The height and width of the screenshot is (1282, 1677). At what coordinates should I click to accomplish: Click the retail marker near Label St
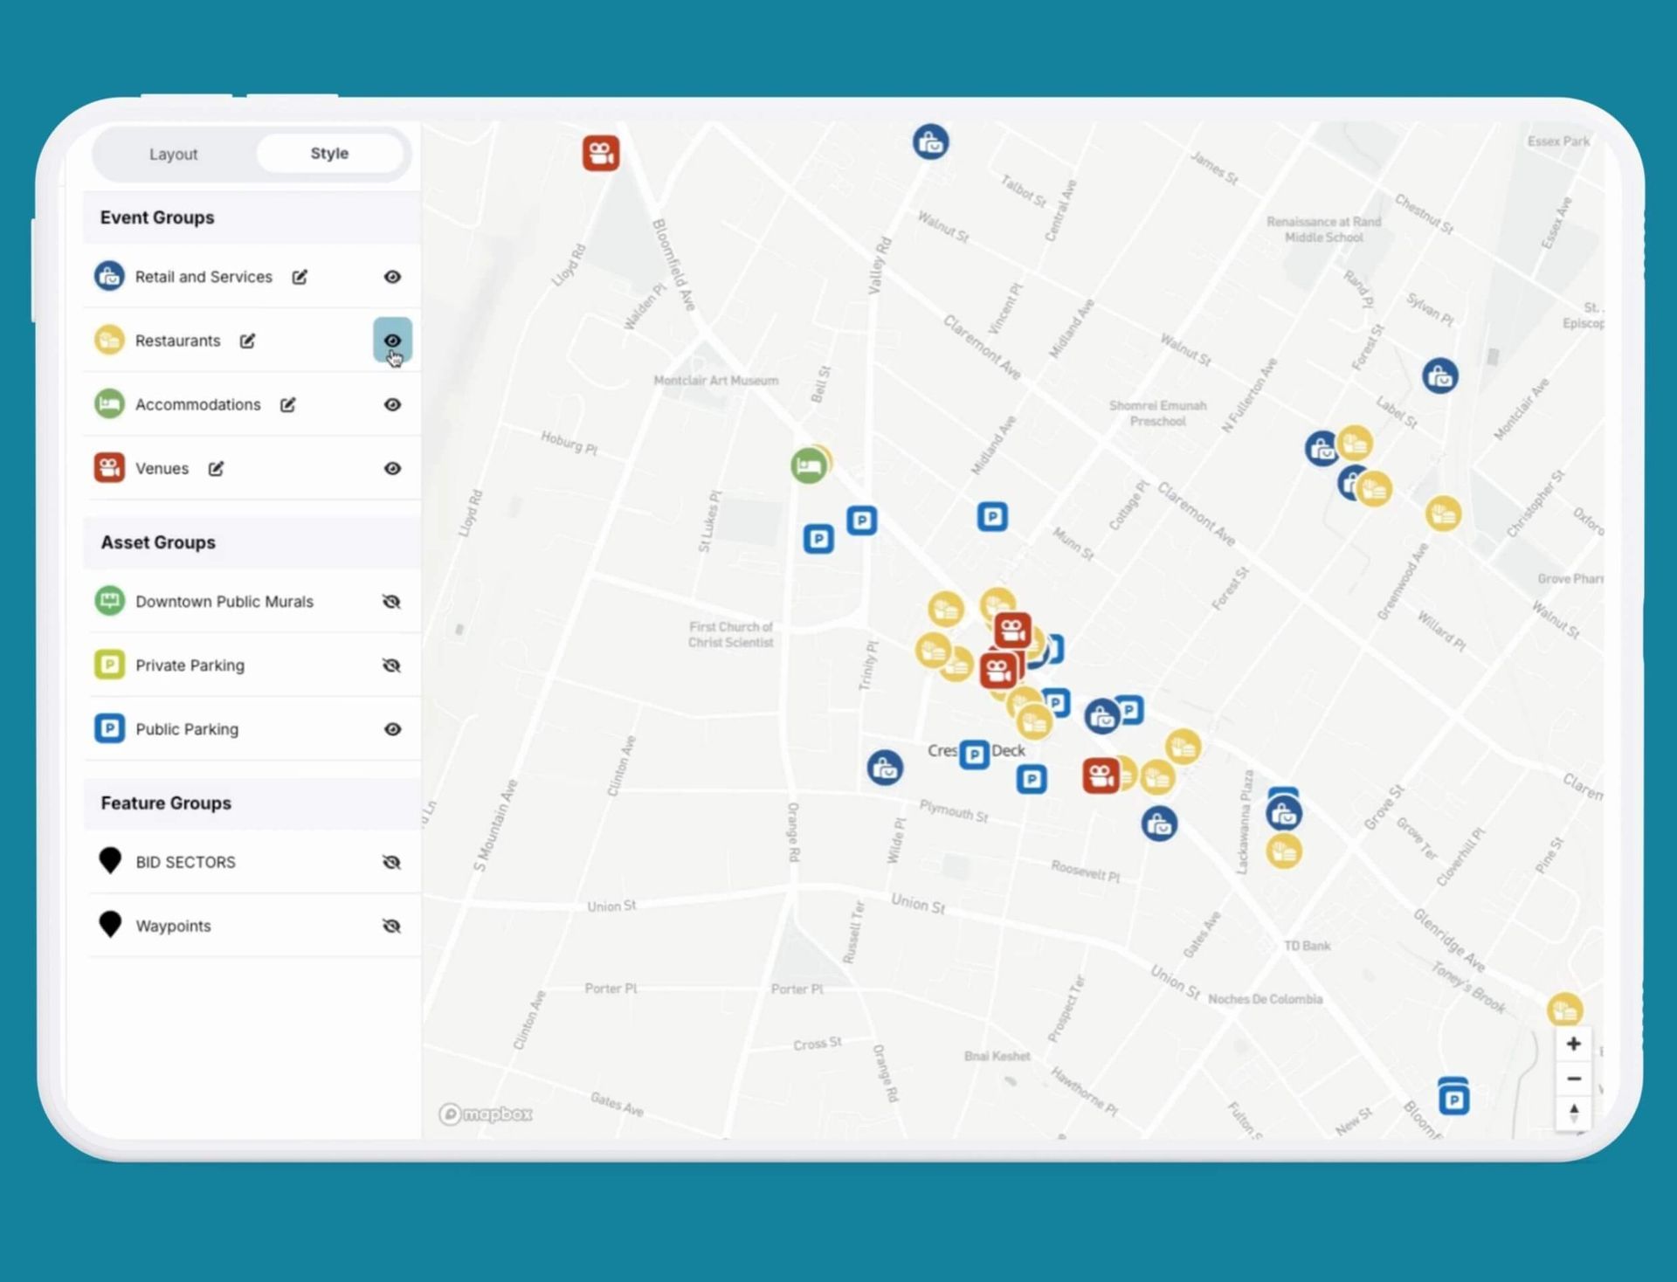click(x=1440, y=376)
